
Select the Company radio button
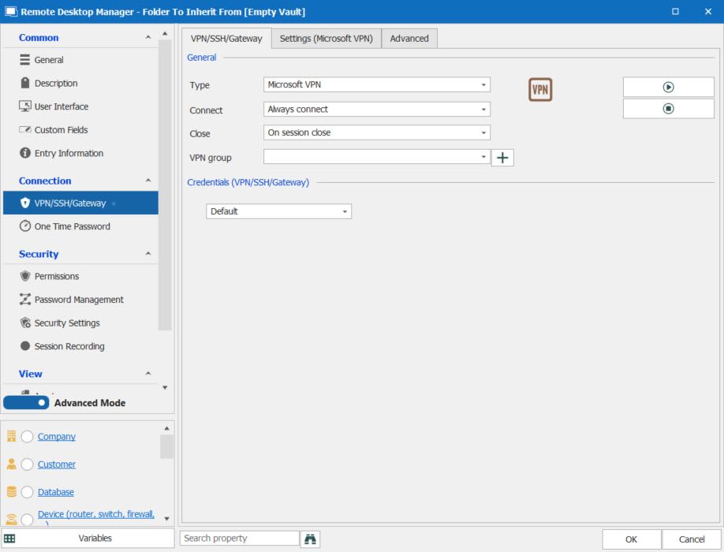coord(27,437)
